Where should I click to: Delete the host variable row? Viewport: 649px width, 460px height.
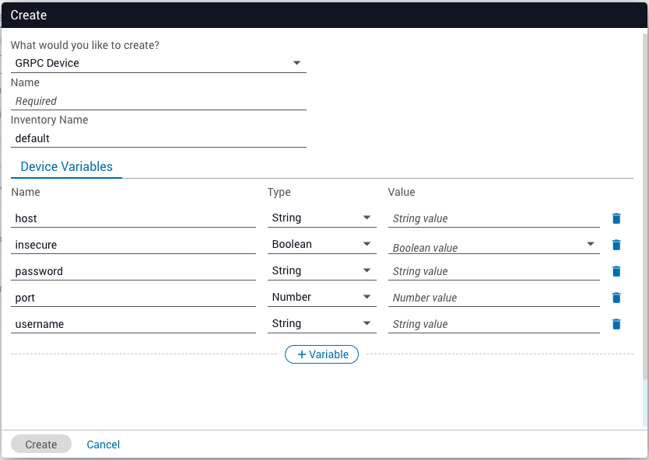pyautogui.click(x=616, y=218)
